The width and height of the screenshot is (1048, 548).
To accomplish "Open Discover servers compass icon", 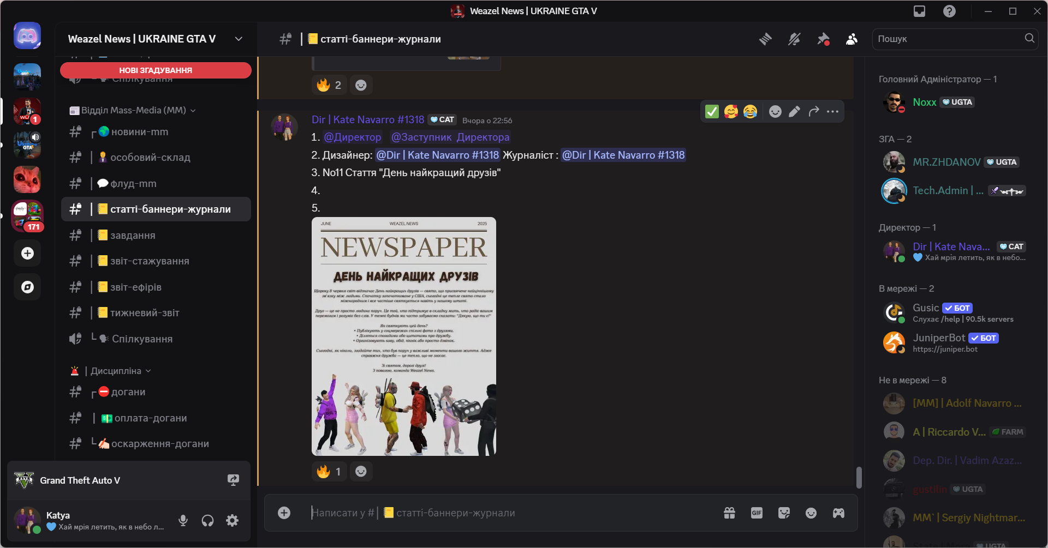I will coord(27,287).
